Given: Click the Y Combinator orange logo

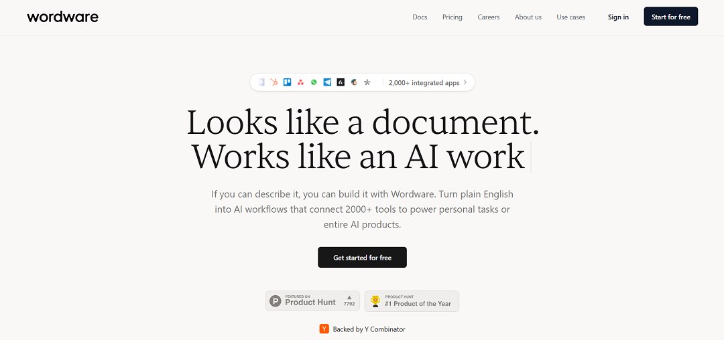Looking at the screenshot, I should pos(324,329).
